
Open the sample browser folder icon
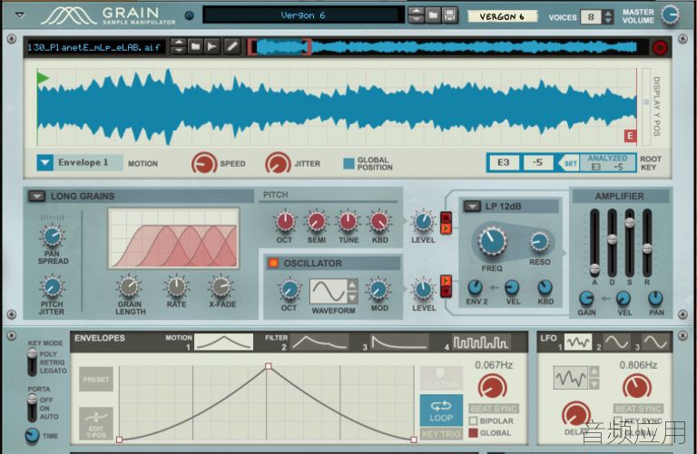(x=195, y=46)
